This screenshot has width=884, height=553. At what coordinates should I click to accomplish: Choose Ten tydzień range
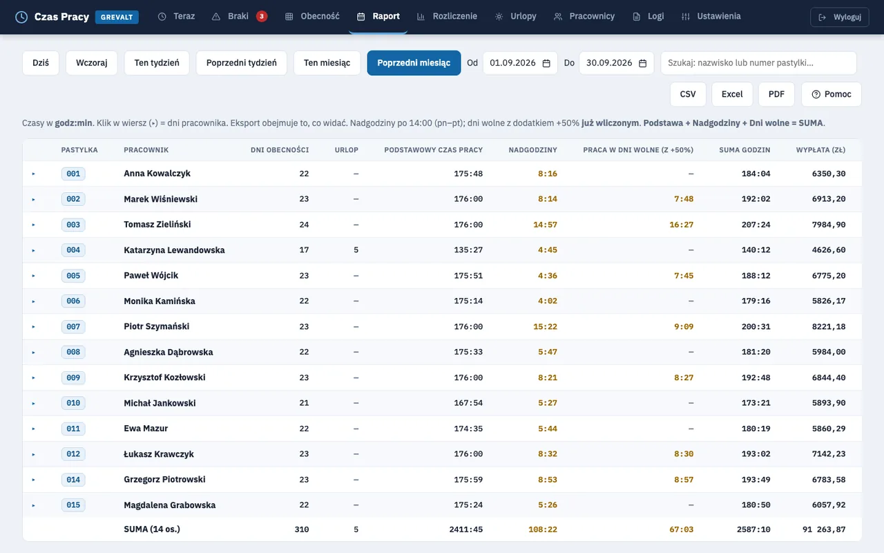coord(157,63)
